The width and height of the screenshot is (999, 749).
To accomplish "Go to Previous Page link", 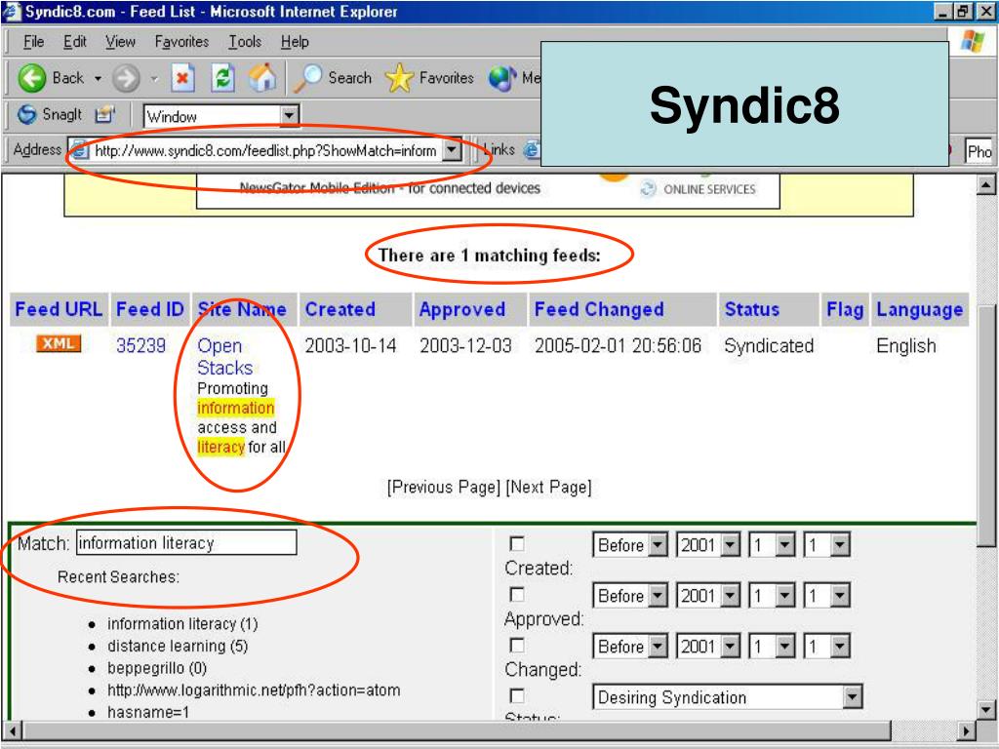I will tap(444, 488).
